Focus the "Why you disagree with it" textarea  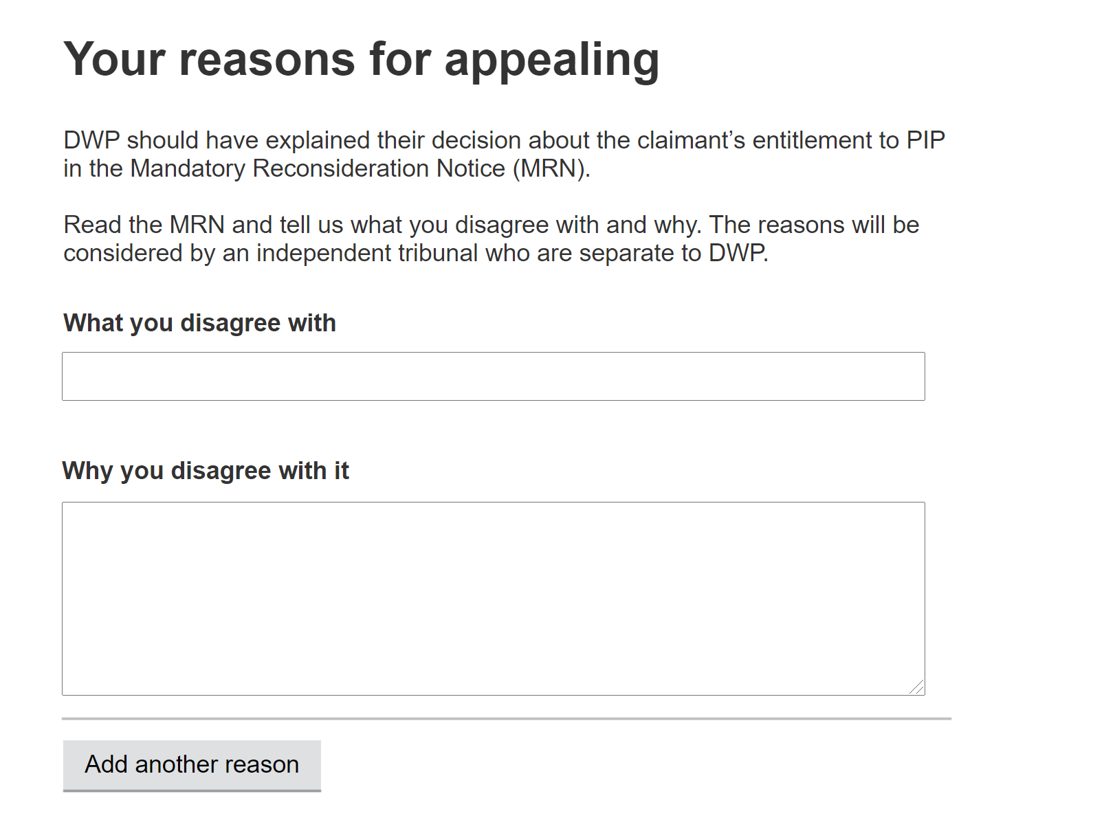[493, 598]
